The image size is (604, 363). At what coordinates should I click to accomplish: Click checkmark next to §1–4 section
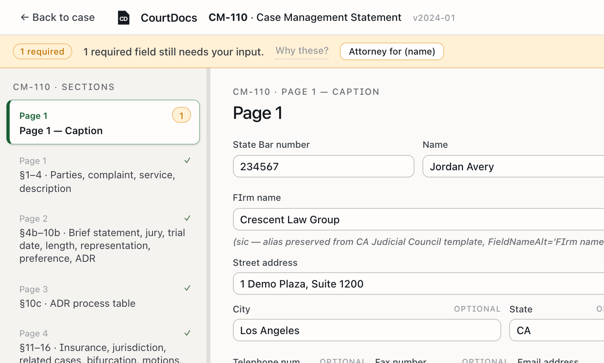(x=187, y=160)
